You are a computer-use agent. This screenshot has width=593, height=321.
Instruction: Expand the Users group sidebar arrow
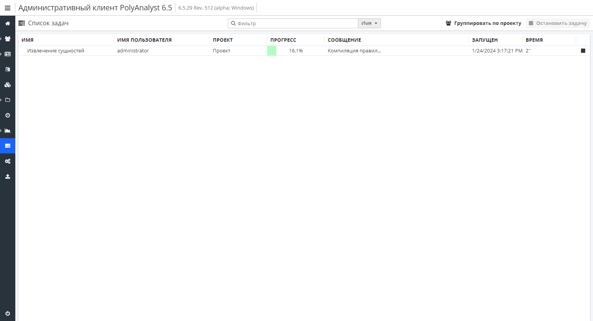1,39
